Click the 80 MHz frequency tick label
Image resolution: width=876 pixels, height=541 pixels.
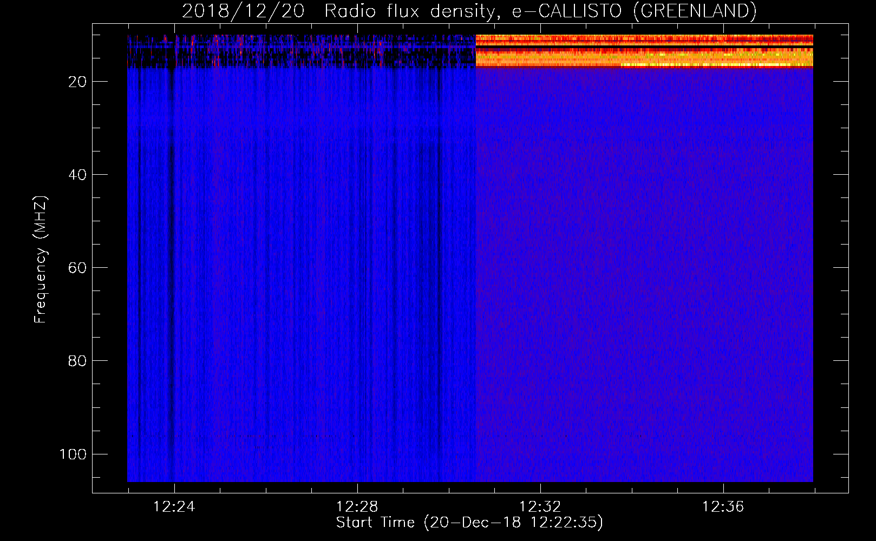(x=77, y=361)
